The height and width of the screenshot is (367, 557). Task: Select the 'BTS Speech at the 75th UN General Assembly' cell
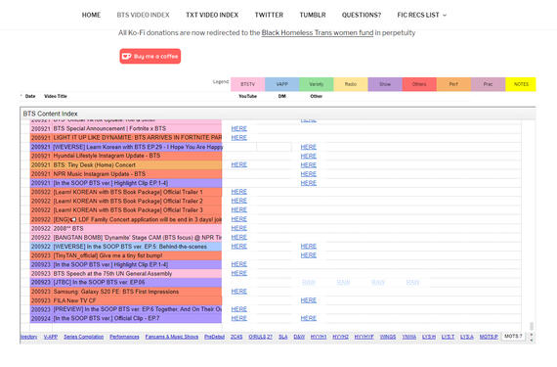coord(137,273)
